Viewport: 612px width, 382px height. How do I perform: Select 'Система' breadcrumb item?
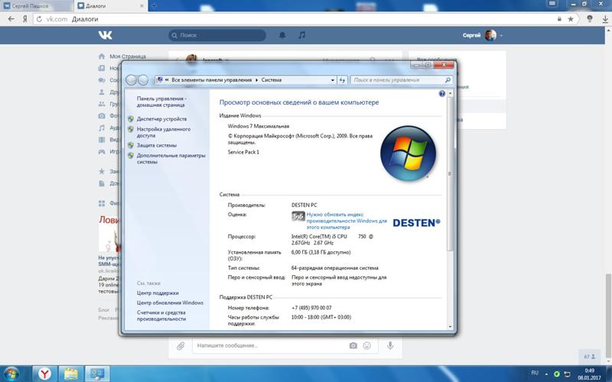(x=272, y=80)
